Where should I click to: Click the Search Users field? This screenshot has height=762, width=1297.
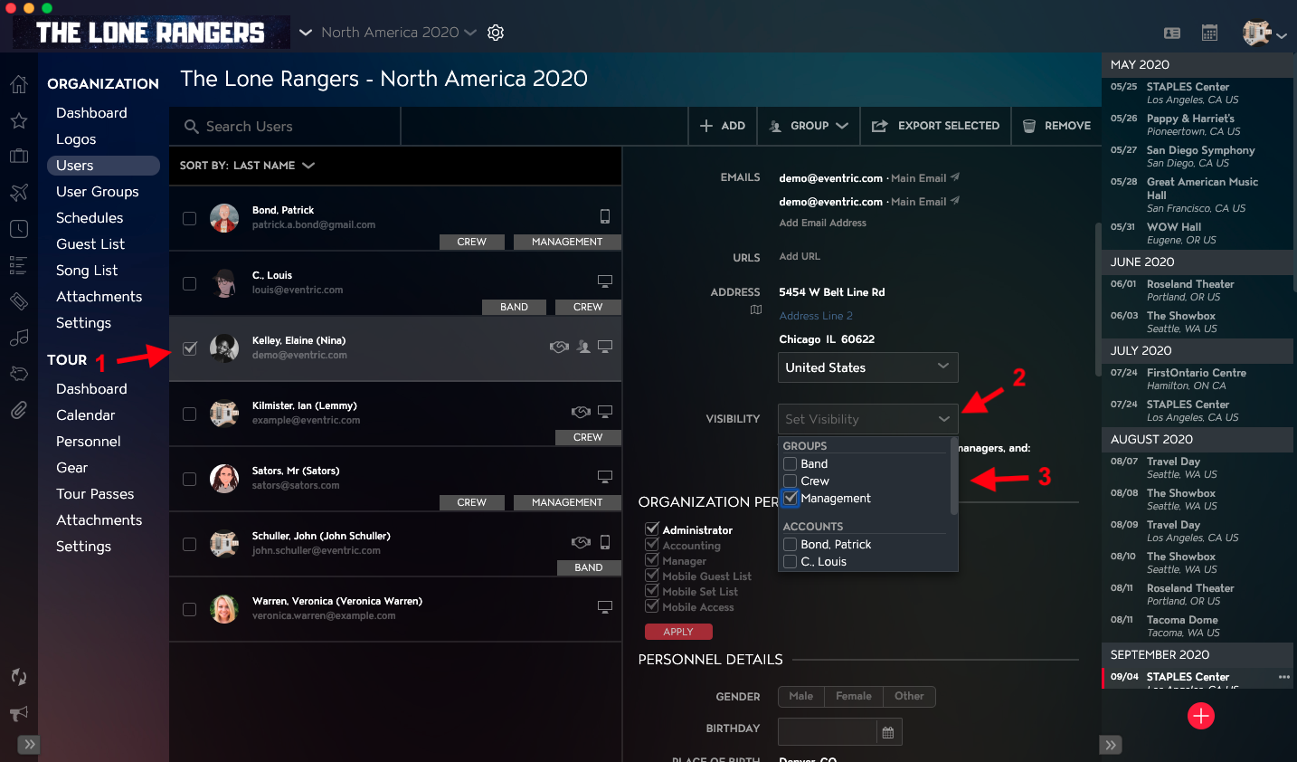click(285, 127)
